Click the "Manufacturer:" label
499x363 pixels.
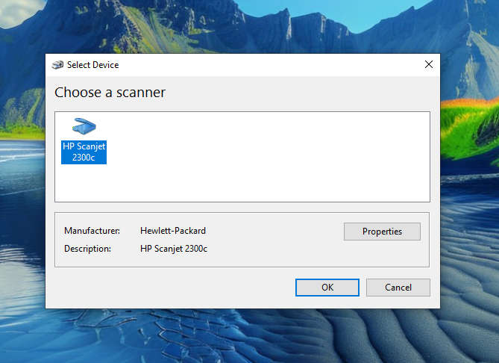pyautogui.click(x=92, y=231)
